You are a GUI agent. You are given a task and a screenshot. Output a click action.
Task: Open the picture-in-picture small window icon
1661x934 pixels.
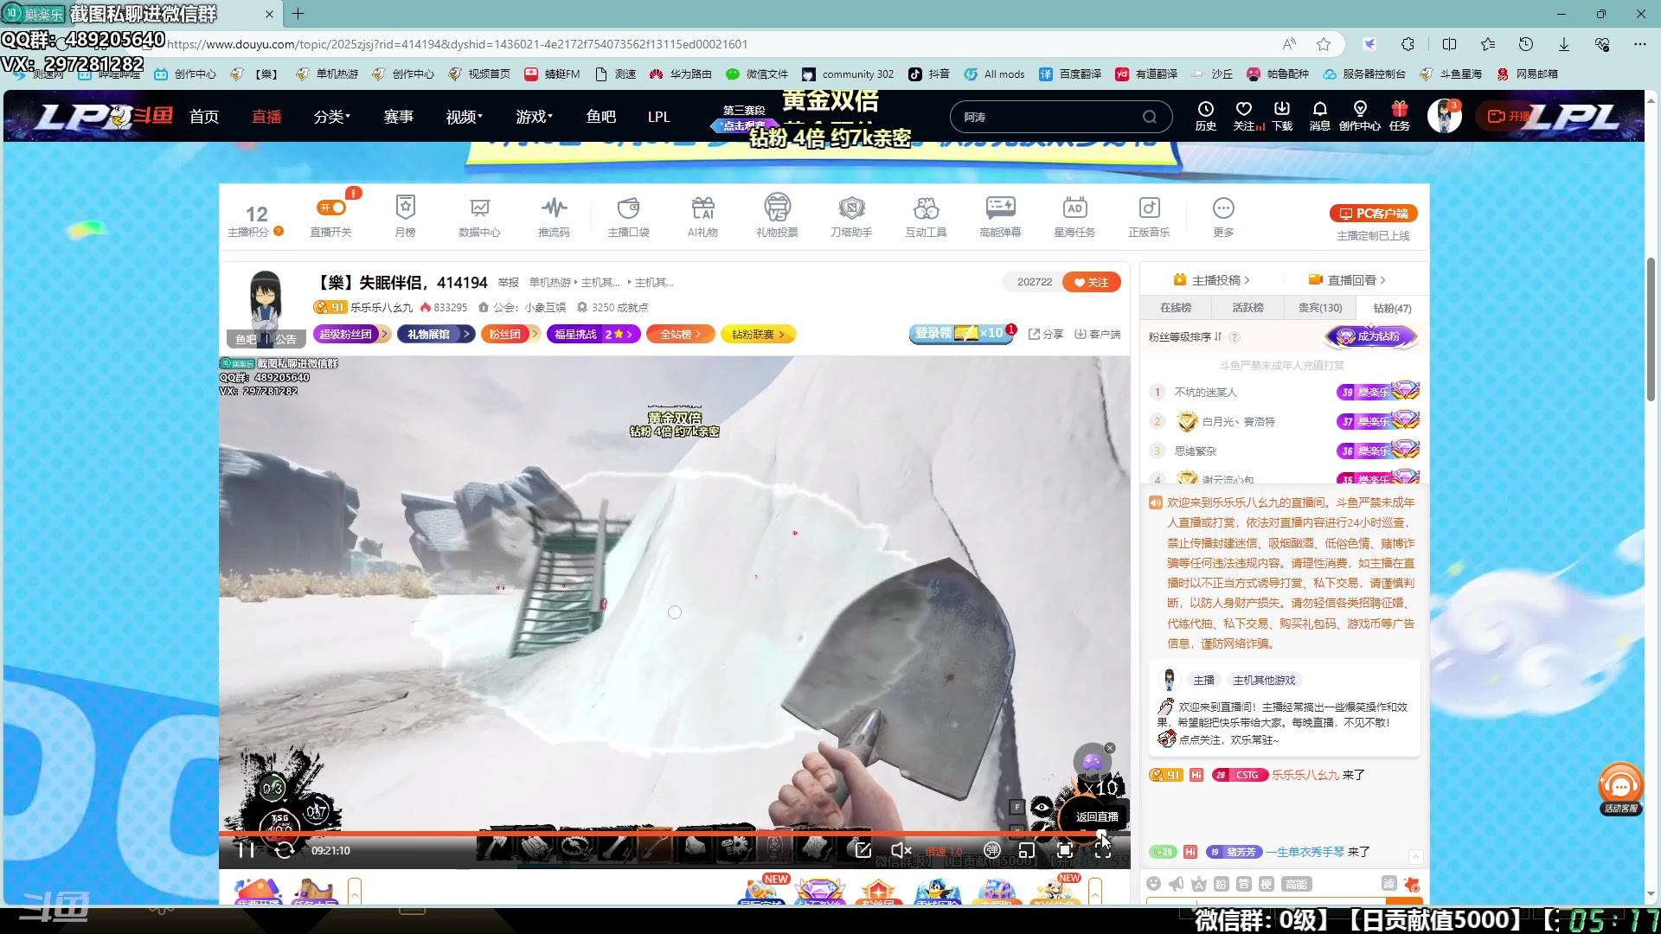[1027, 850]
